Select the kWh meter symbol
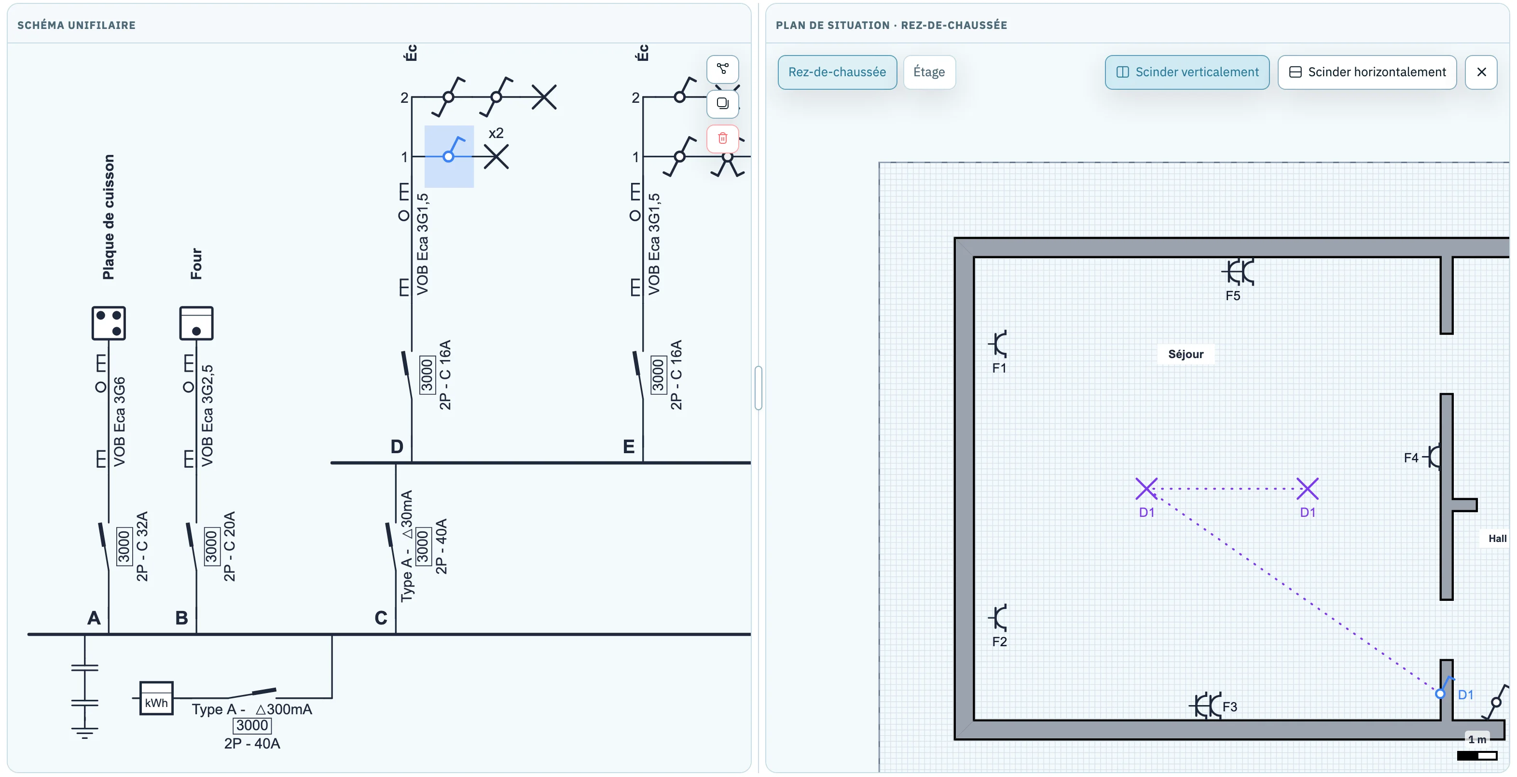This screenshot has height=777, width=1517. click(156, 699)
